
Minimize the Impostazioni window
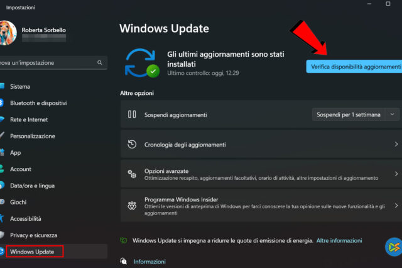point(369,4)
